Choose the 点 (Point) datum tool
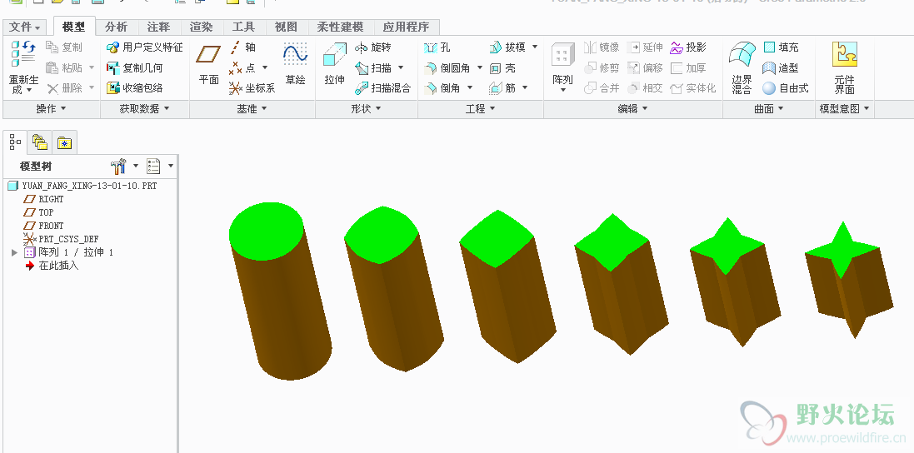 pyautogui.click(x=243, y=67)
